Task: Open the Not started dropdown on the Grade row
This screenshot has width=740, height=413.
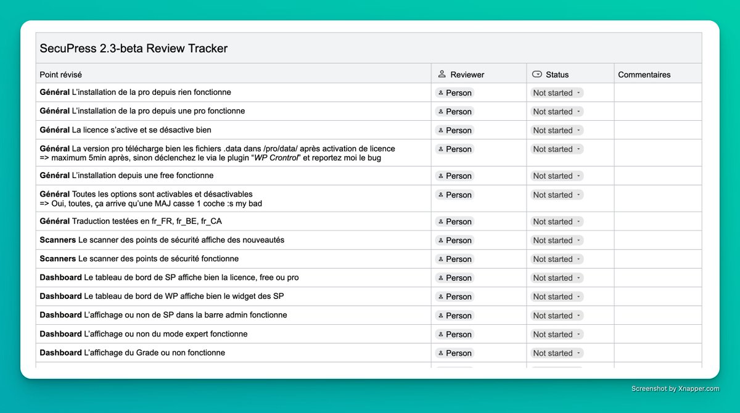Action: coord(578,353)
